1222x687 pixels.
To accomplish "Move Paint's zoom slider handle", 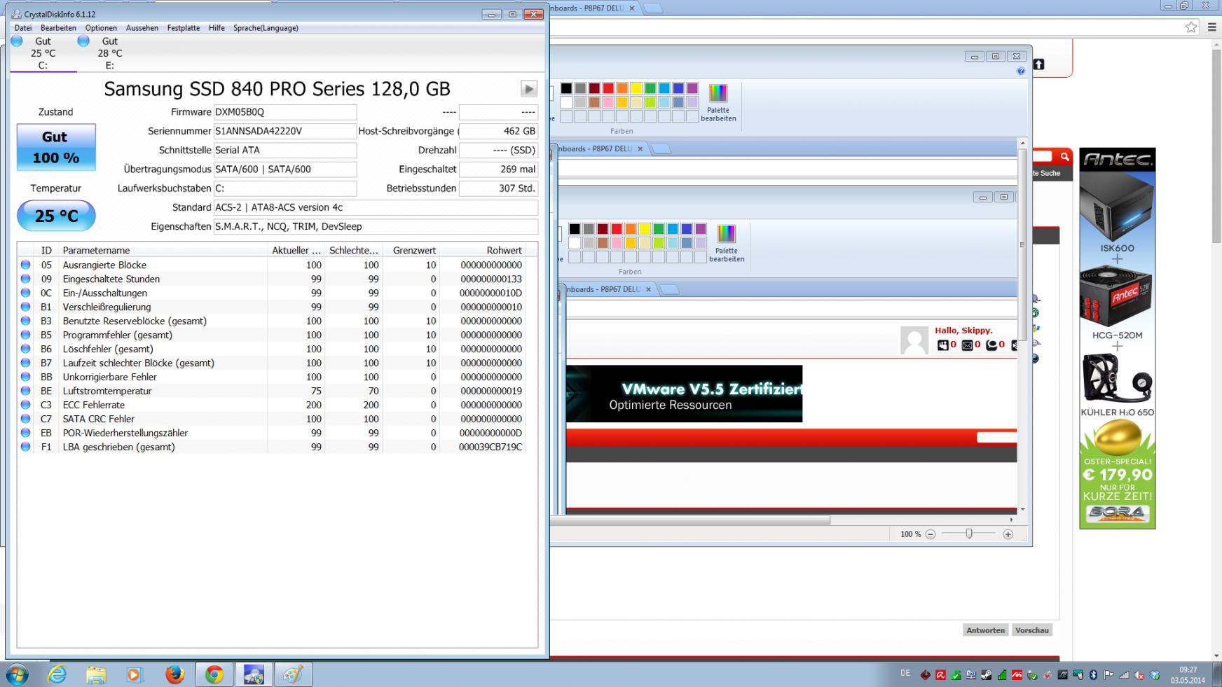I will coord(969,534).
